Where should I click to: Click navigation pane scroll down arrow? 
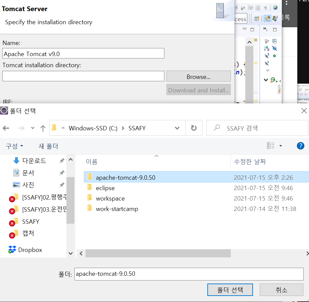coord(70,253)
